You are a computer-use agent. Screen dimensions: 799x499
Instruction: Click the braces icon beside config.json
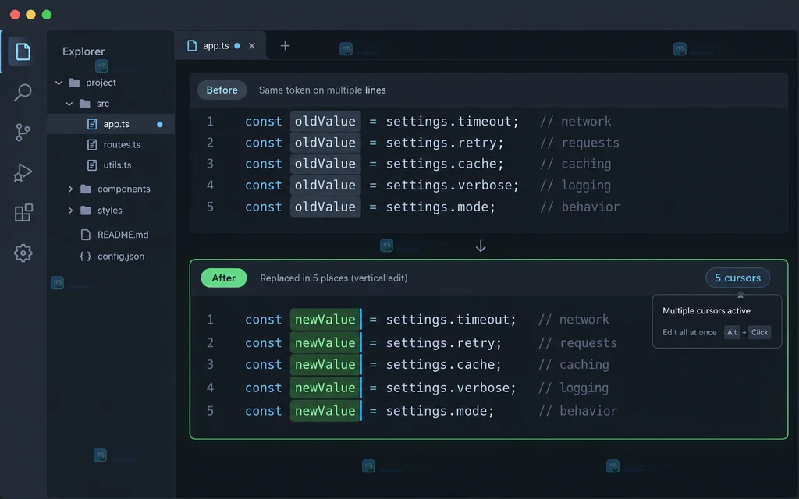[x=85, y=256]
